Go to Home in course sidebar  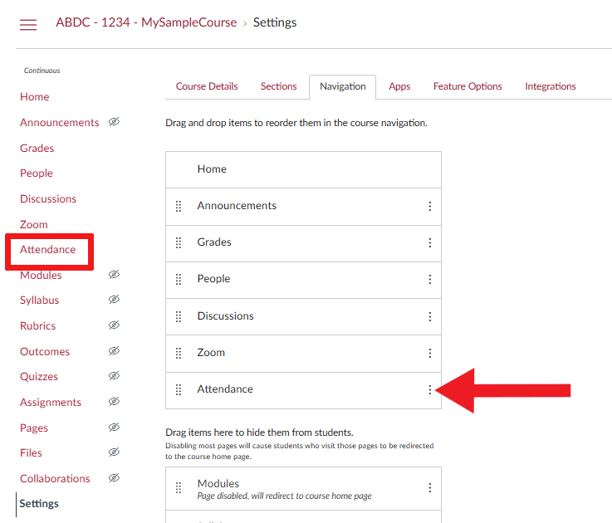tap(35, 97)
